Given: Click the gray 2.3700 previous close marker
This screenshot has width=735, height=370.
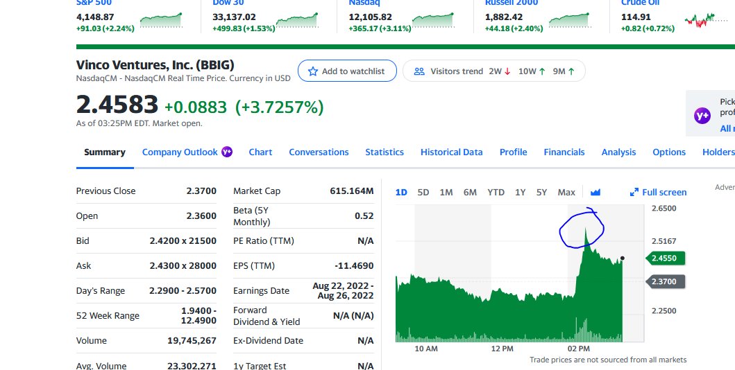Looking at the screenshot, I should click(x=665, y=281).
